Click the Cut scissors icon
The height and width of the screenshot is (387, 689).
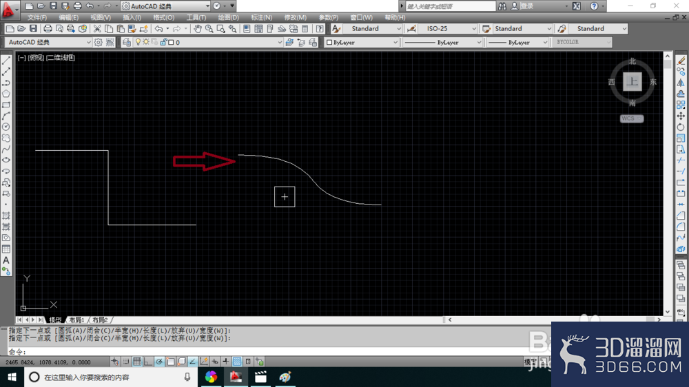coord(97,28)
